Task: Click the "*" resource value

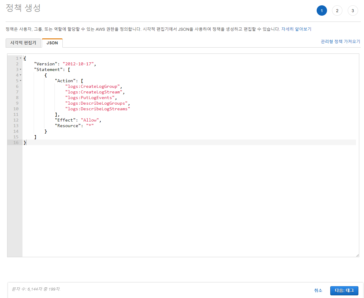Action: pyautogui.click(x=90, y=126)
